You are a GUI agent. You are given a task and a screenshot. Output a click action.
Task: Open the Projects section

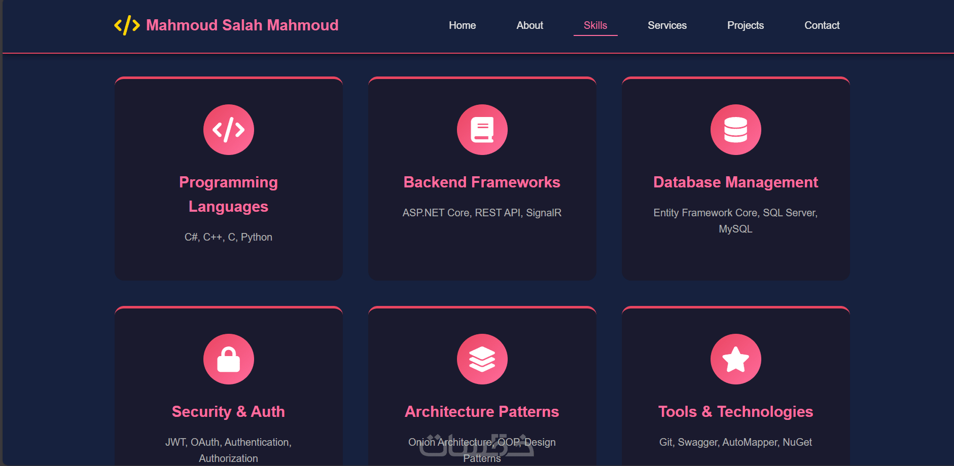[x=746, y=25]
